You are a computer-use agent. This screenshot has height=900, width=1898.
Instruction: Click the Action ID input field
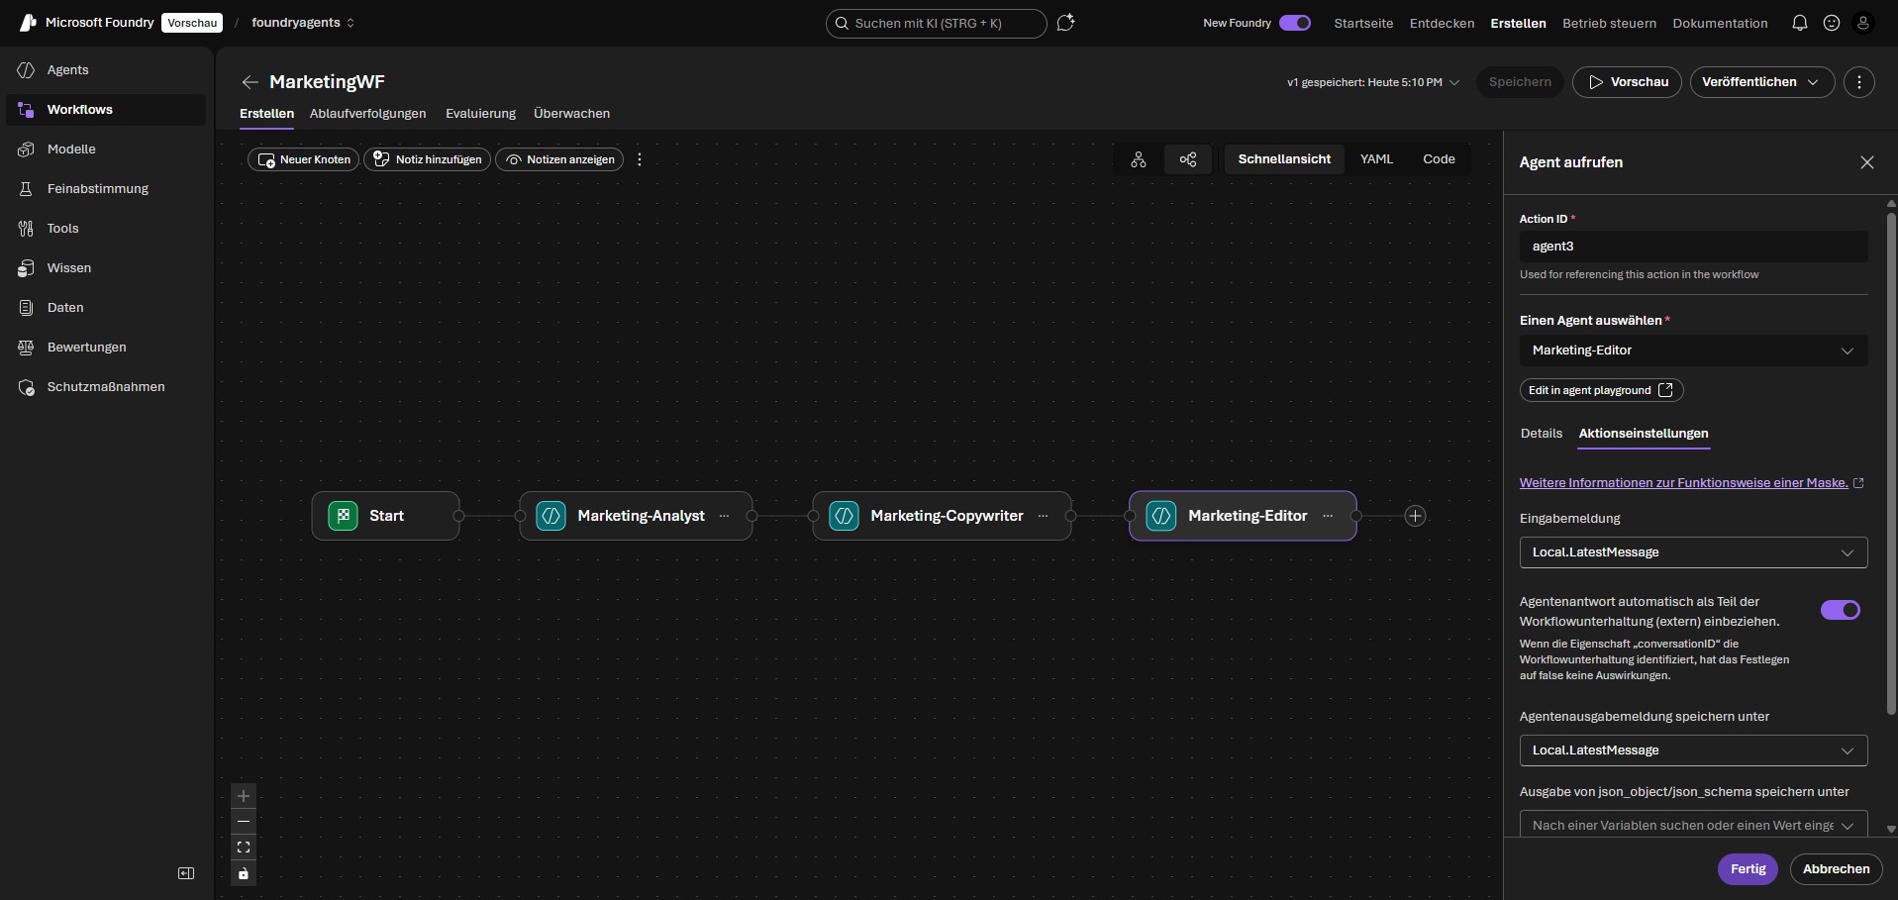[x=1692, y=247]
